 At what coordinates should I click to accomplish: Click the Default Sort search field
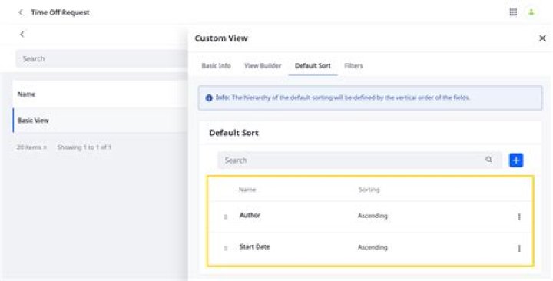359,160
